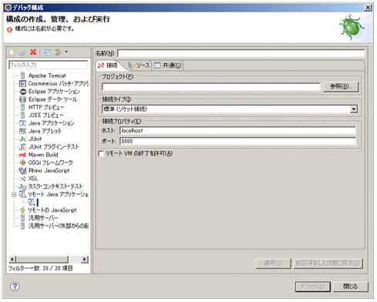
Task: Click the horizontal scrollbar left arrow
Action: tap(12, 259)
